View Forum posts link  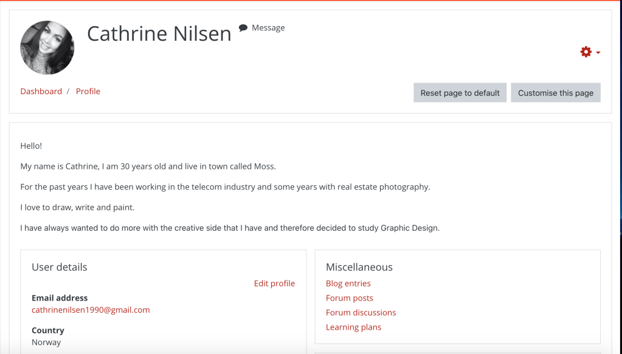coord(350,298)
